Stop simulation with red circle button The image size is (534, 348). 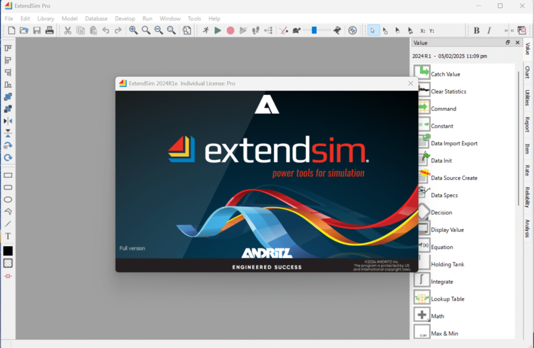pos(230,31)
